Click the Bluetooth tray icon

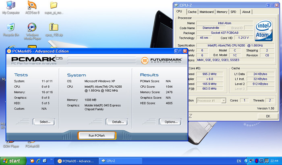click(x=257, y=161)
